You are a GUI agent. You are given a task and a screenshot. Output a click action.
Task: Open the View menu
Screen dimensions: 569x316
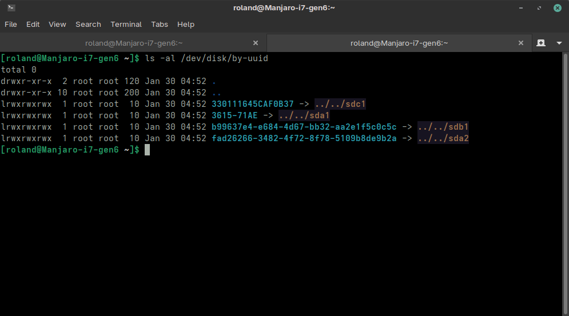(57, 25)
